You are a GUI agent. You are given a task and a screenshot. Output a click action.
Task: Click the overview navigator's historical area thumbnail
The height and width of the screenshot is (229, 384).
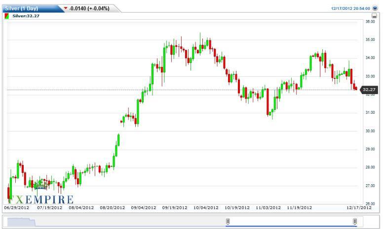[20, 222]
